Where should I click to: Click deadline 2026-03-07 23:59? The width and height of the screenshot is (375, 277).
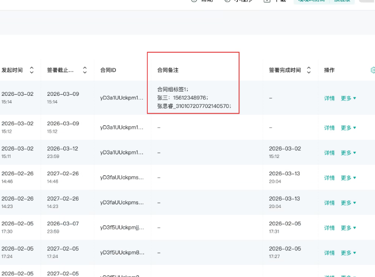click(63, 227)
